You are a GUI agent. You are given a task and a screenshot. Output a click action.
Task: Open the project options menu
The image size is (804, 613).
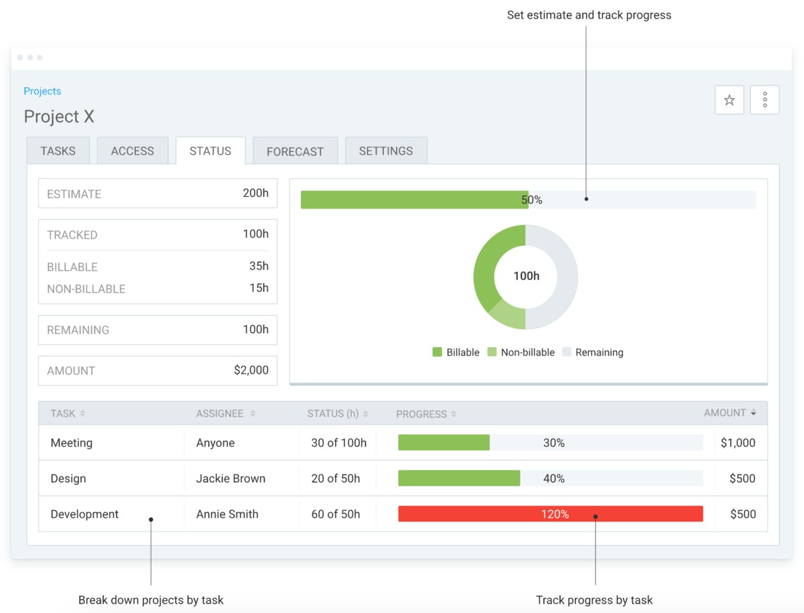(x=764, y=99)
